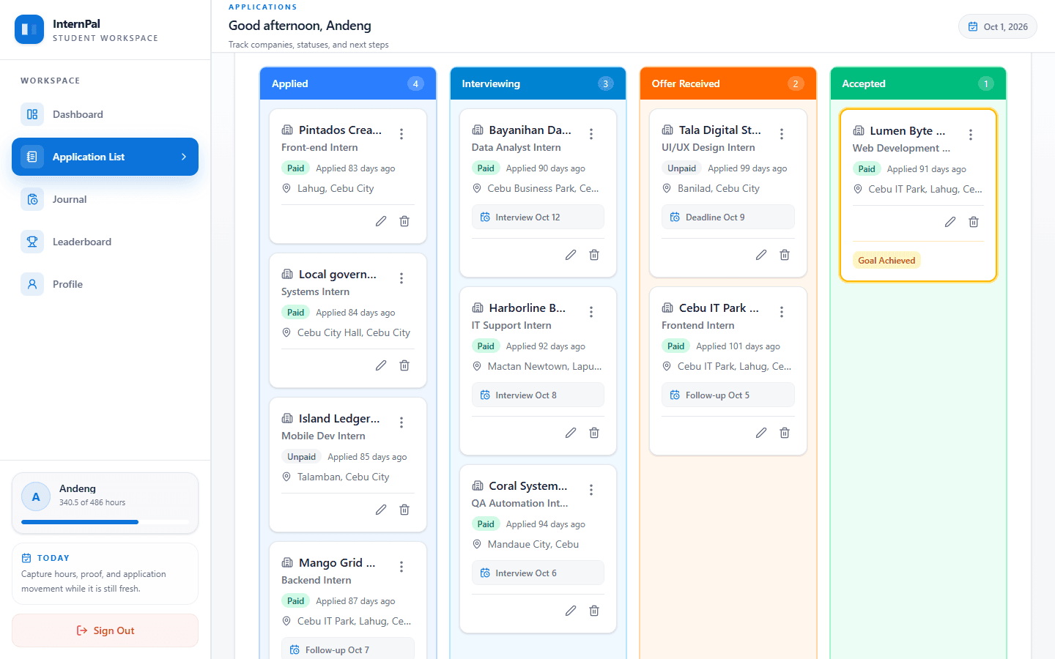
Task: Click the InternPal logo icon
Action: tap(29, 29)
